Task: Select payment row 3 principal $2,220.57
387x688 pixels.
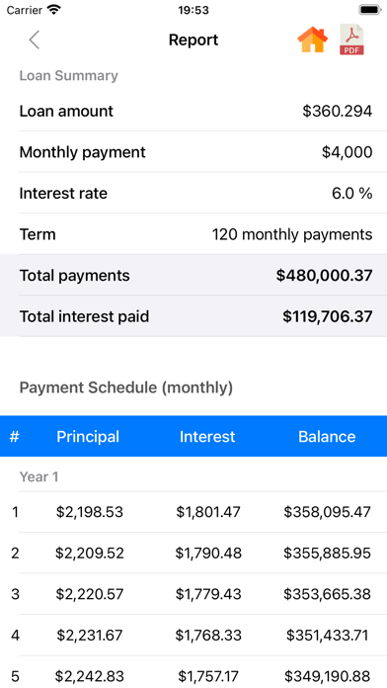Action: pyautogui.click(x=90, y=594)
